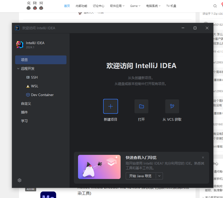This screenshot has width=223, height=198.
Task: Click the IJ icon in the title bar
Action: tap(17, 28)
